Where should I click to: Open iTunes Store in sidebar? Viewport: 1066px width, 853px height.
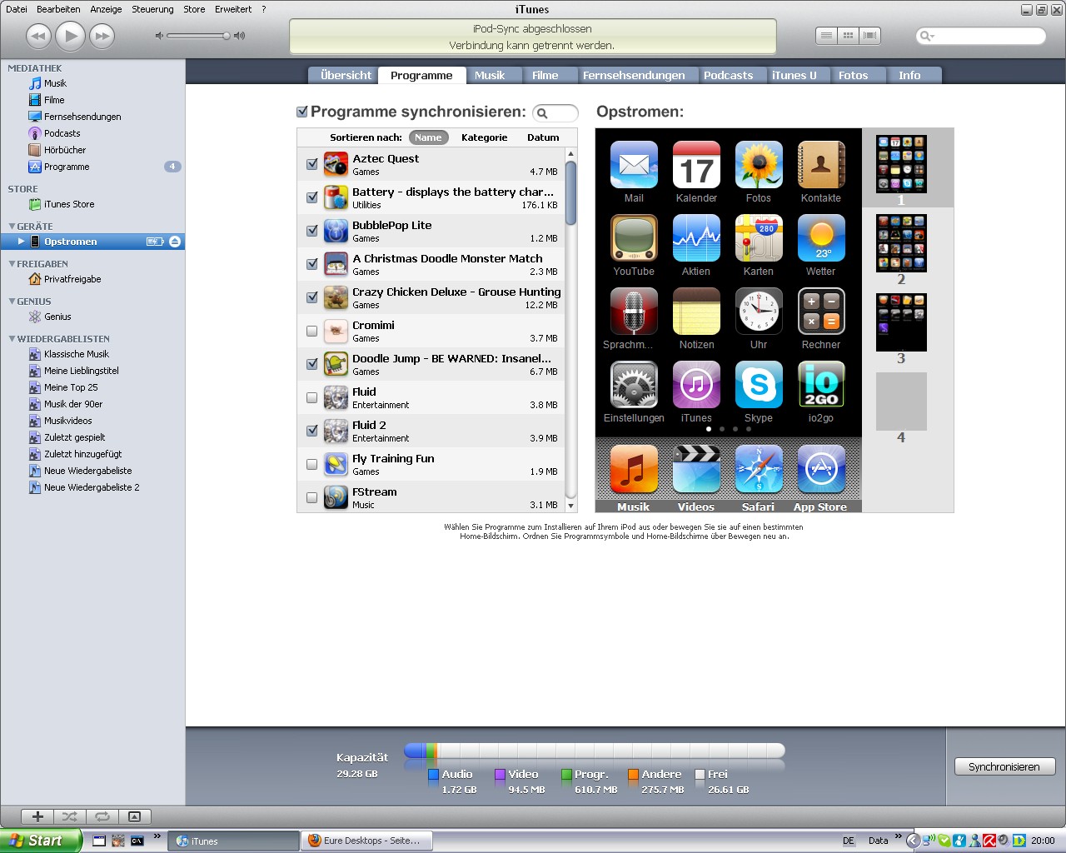[68, 204]
